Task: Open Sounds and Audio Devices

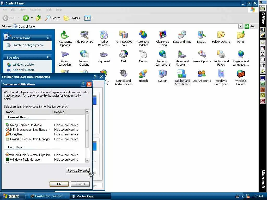Action: coord(123,78)
